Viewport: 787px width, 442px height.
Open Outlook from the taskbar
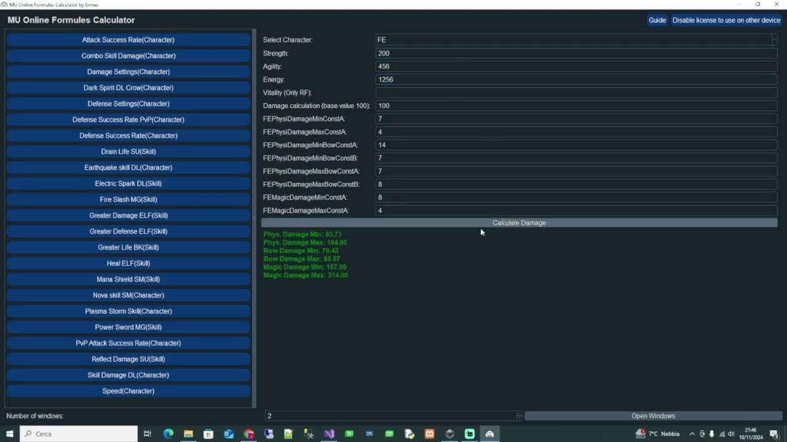coord(229,434)
